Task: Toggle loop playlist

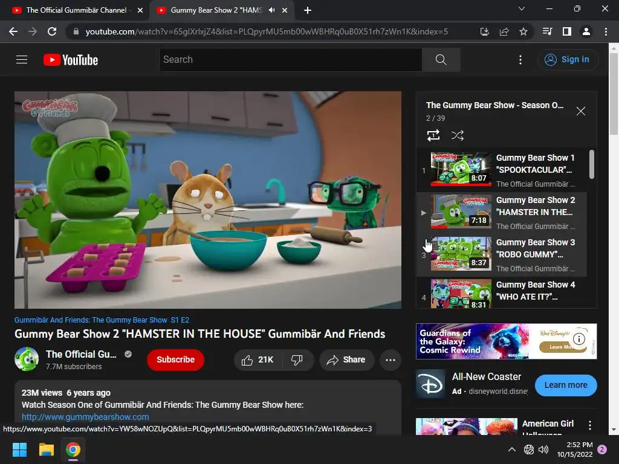Action: [433, 135]
